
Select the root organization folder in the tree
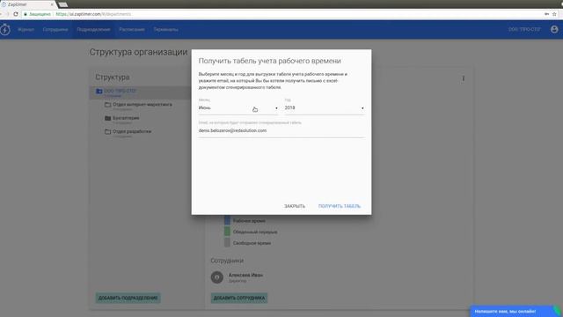point(140,92)
